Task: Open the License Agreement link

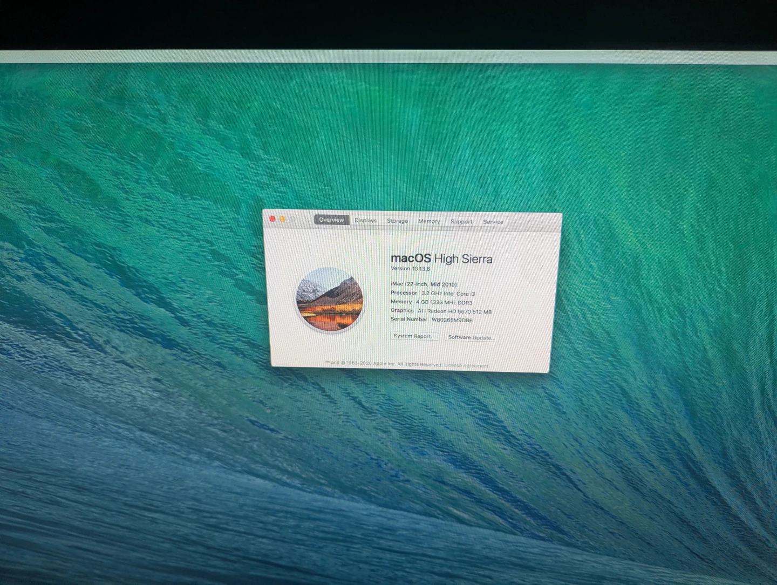Action: [466, 365]
